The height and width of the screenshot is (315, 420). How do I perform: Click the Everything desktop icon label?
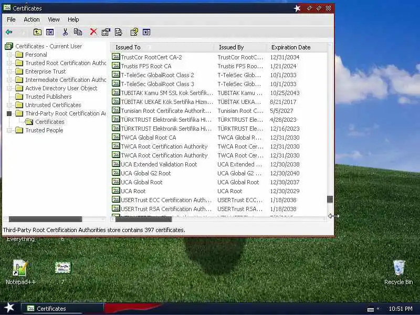tap(20, 239)
